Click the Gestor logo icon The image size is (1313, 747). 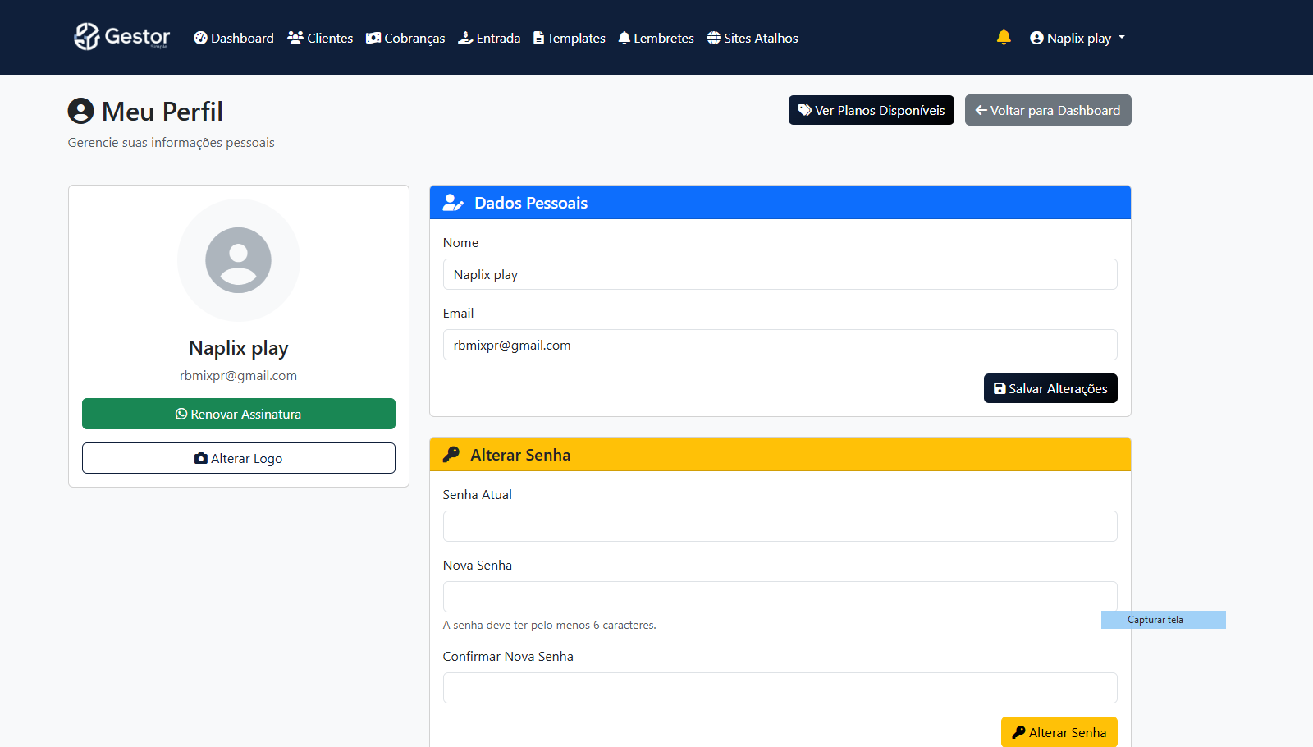coord(87,37)
